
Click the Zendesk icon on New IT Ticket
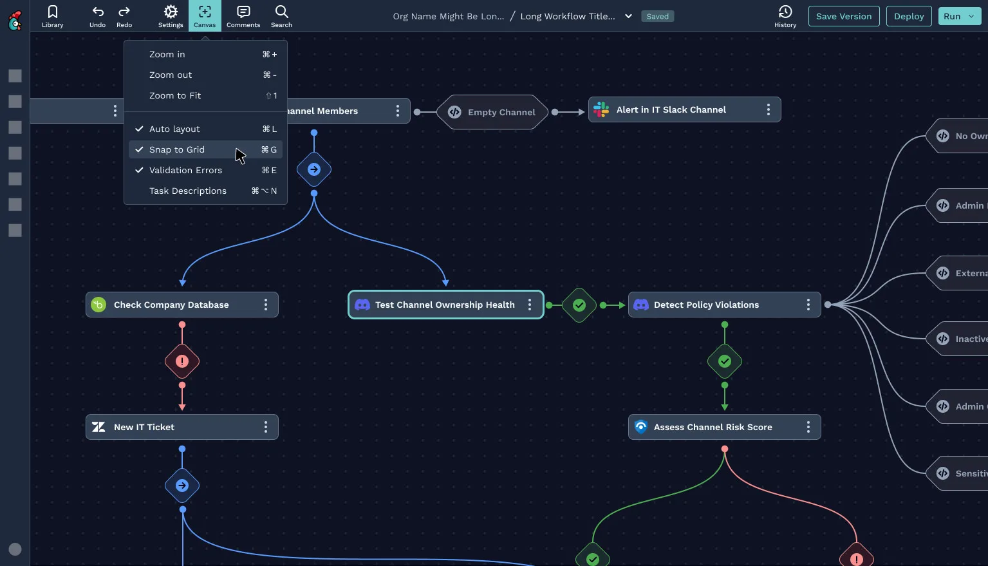[x=98, y=426]
